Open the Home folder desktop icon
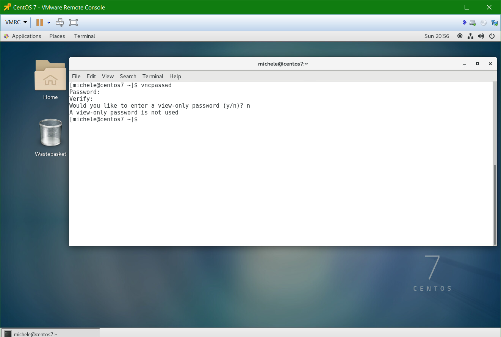 [50, 80]
